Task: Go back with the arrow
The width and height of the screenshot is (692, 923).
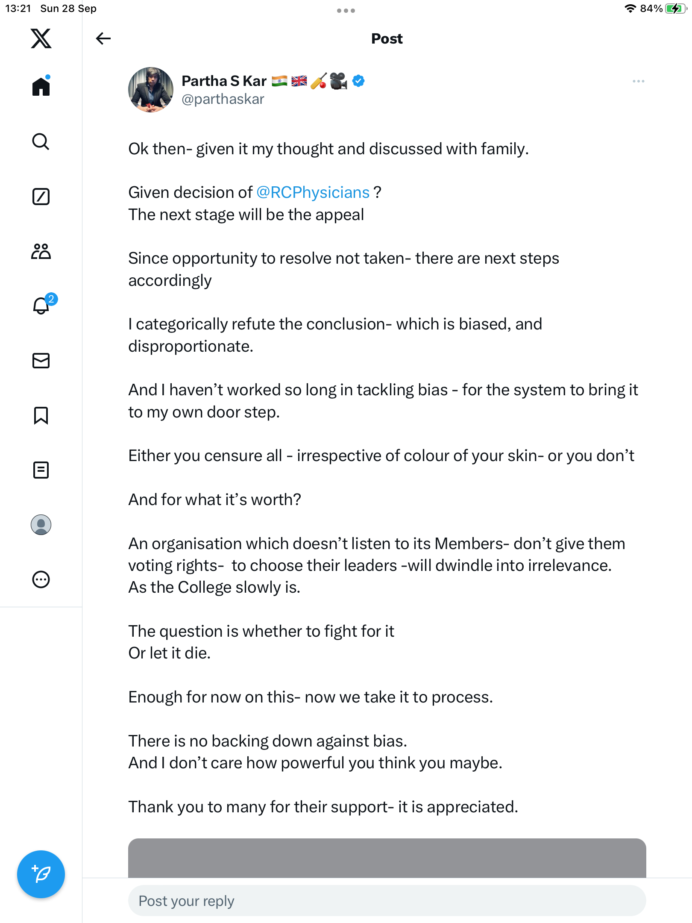Action: pyautogui.click(x=103, y=38)
